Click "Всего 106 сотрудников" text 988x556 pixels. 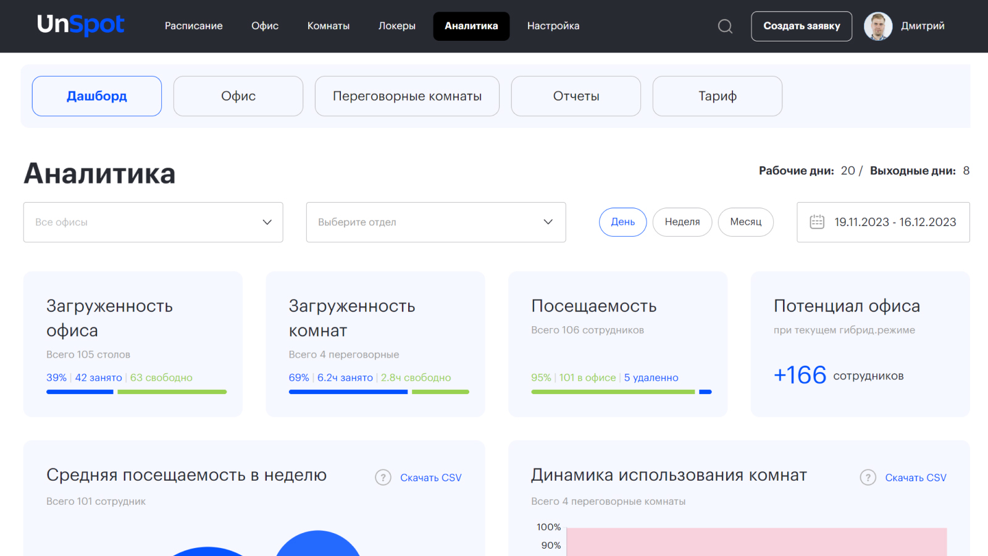click(587, 330)
